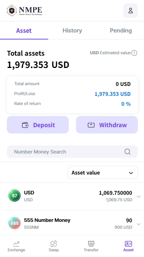Expand the USD asset row chevron
The height and width of the screenshot is (257, 144).
click(x=138, y=197)
